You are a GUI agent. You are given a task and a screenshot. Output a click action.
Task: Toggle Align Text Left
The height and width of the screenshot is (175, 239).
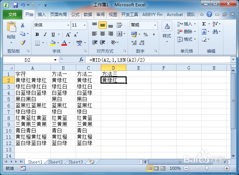coord(95,34)
